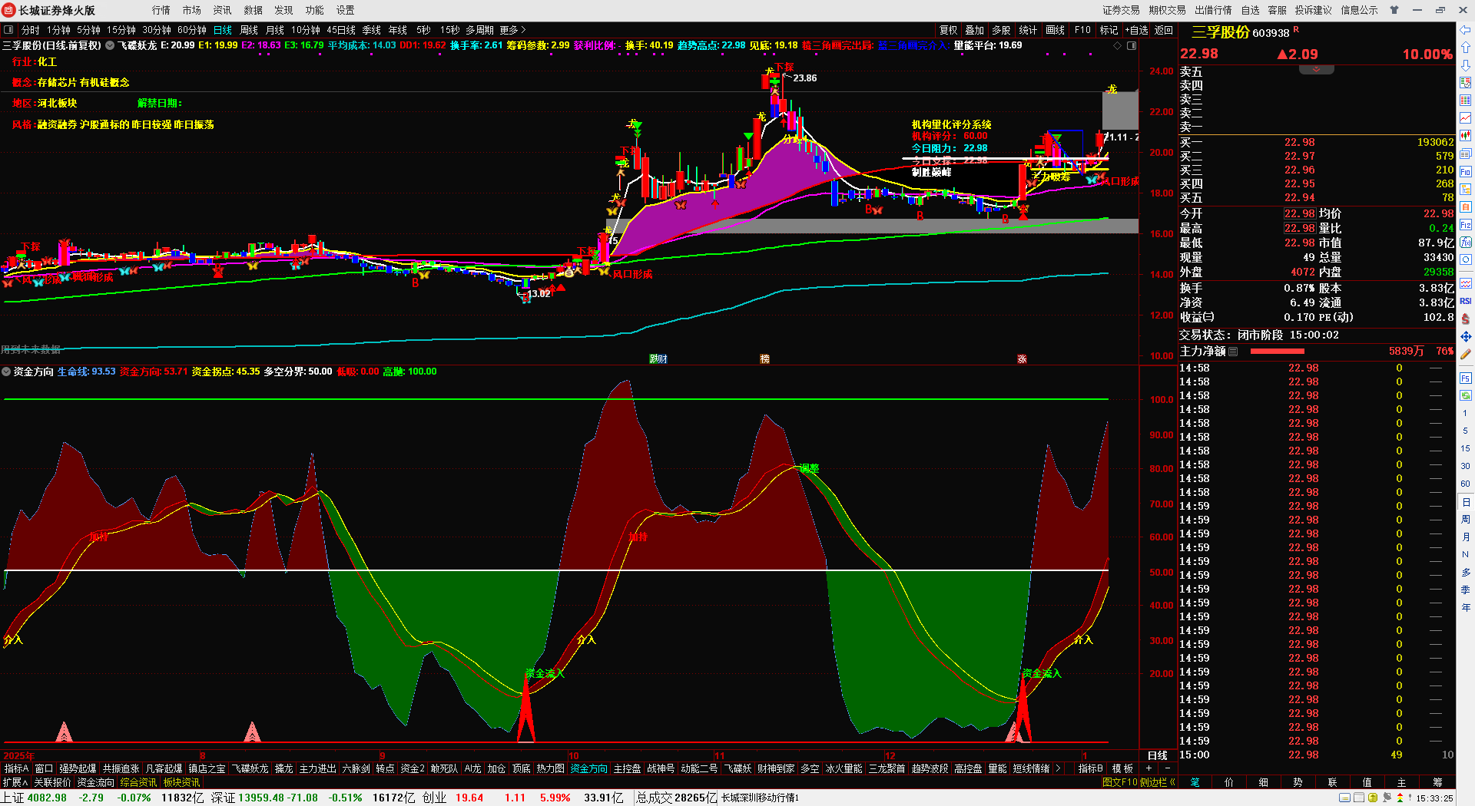Click the blue message window status icon
Viewport: 1475px width, 806px height.
tap(1344, 798)
